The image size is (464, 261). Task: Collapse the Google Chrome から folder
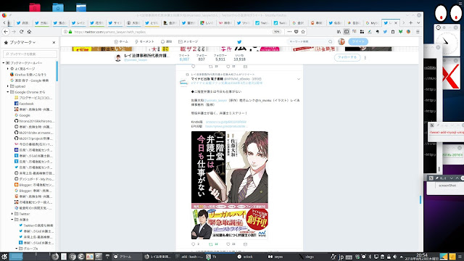click(8, 92)
